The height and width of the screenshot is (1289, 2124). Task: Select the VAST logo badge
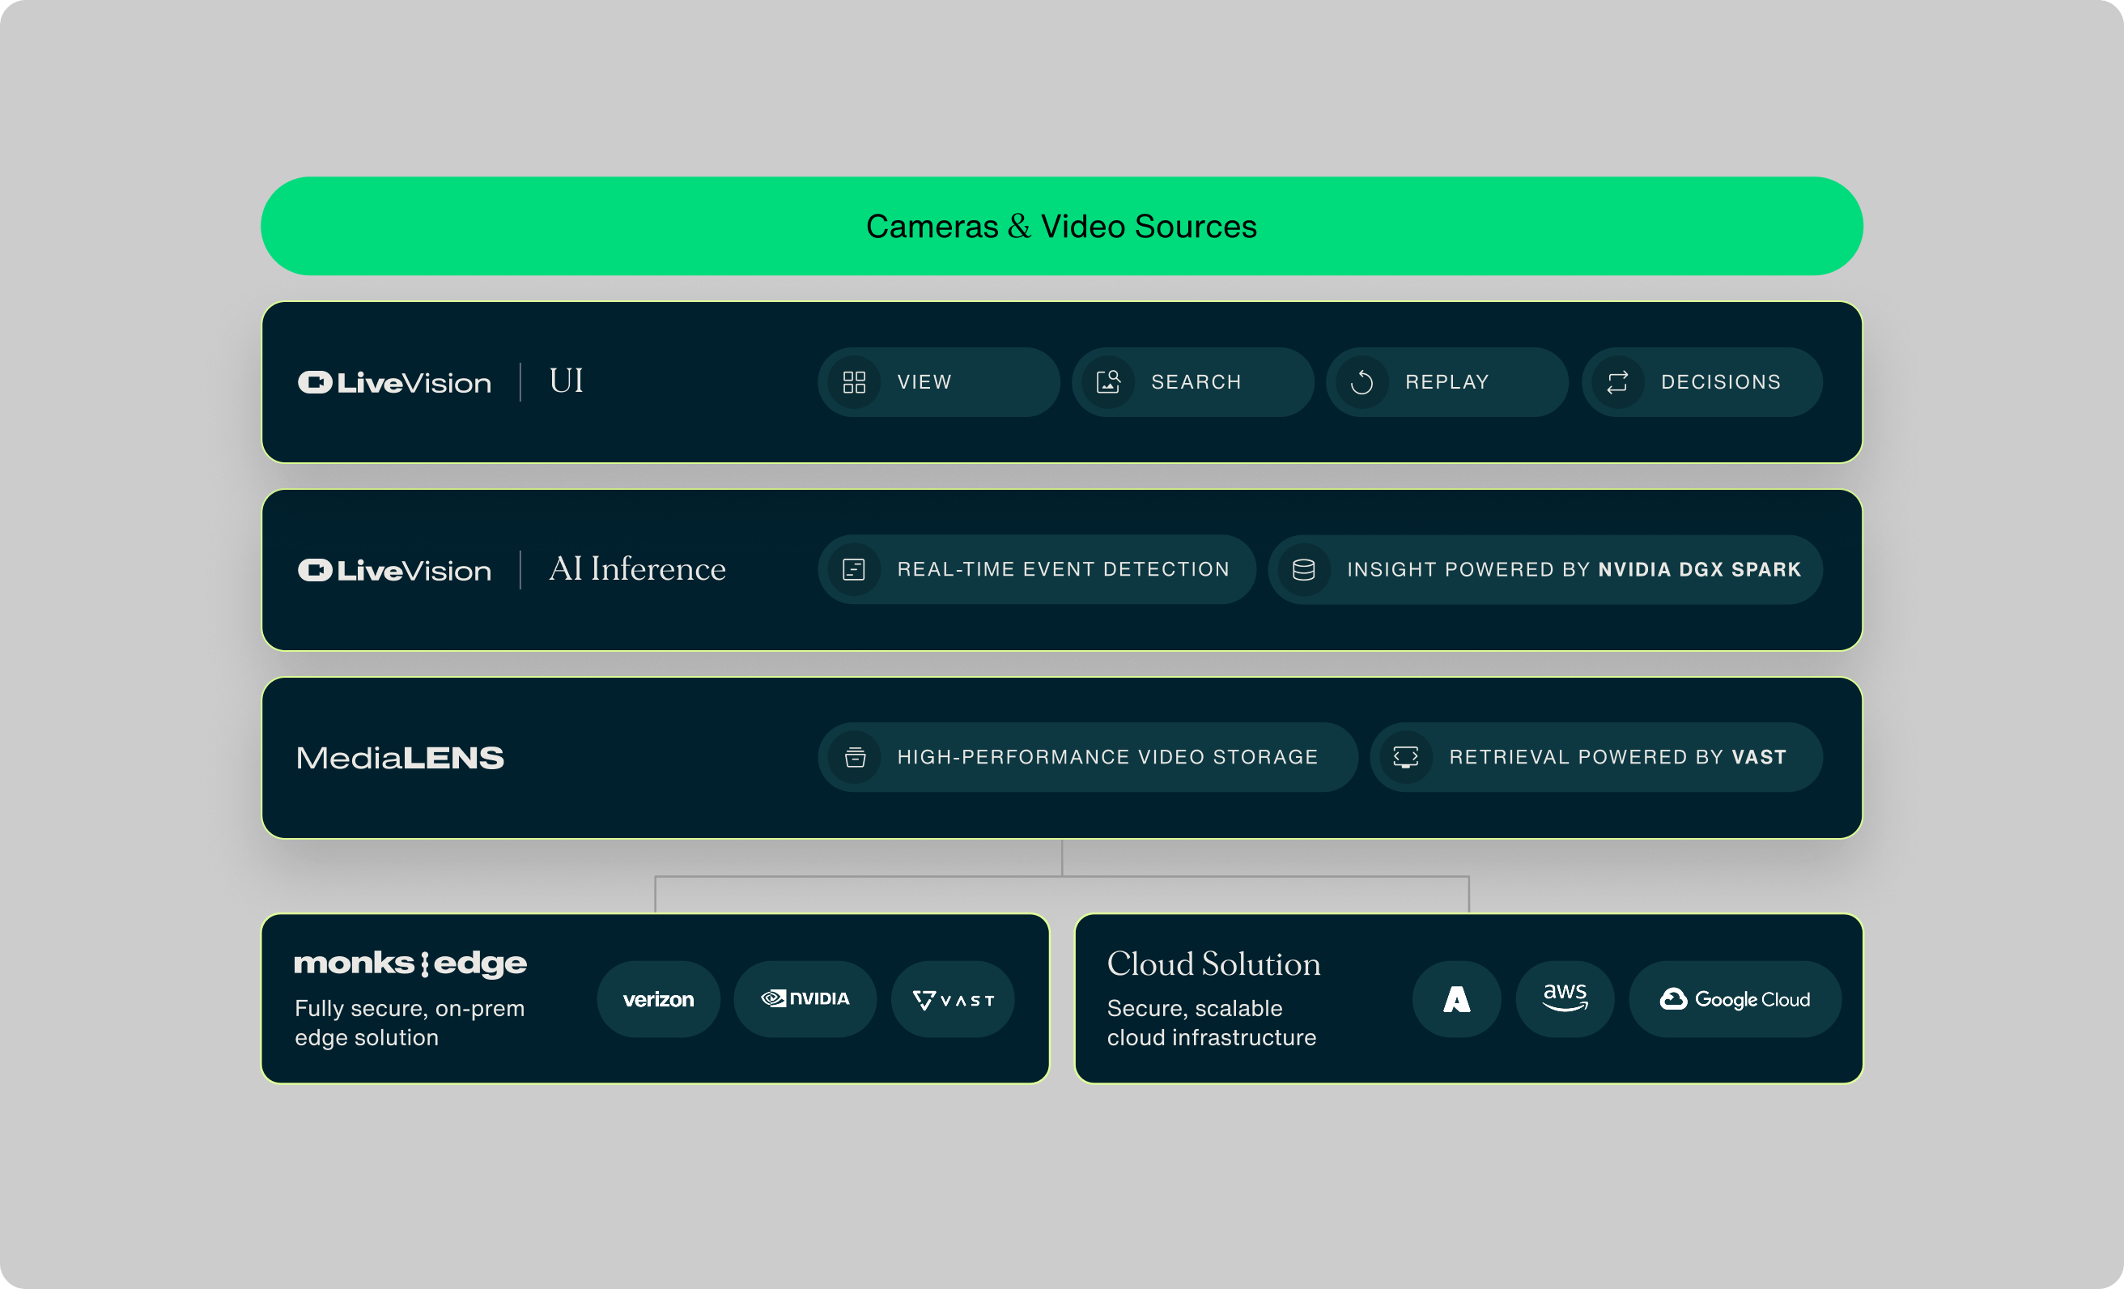[953, 998]
